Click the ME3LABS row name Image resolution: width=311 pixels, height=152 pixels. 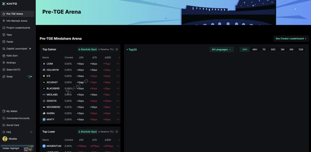(52, 95)
